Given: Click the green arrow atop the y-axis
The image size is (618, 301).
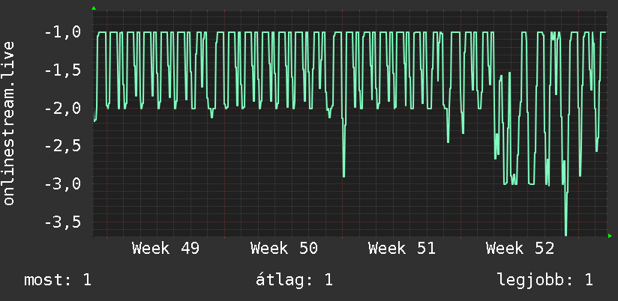Looking at the screenshot, I should [x=94, y=8].
